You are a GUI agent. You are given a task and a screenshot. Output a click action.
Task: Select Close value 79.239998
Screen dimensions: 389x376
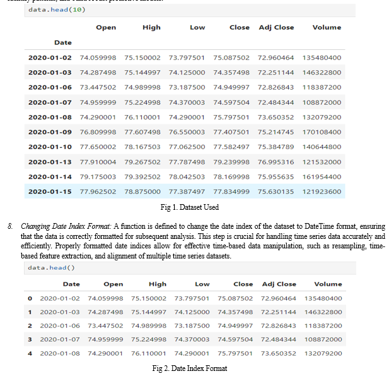pyautogui.click(x=231, y=162)
